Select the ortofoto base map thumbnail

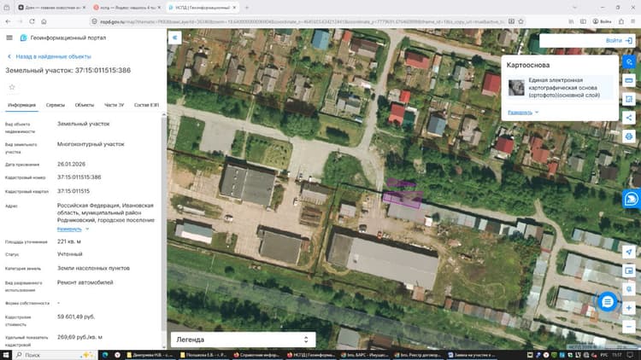(x=516, y=87)
